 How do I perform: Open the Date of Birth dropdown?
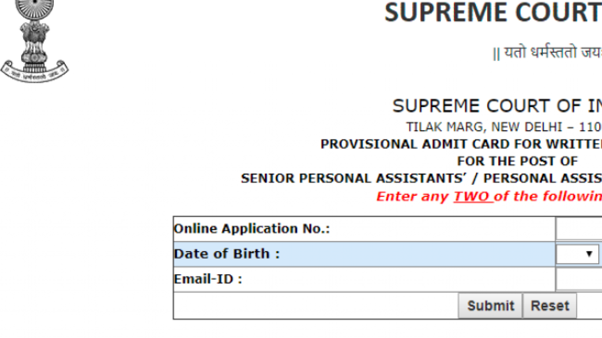coord(578,254)
